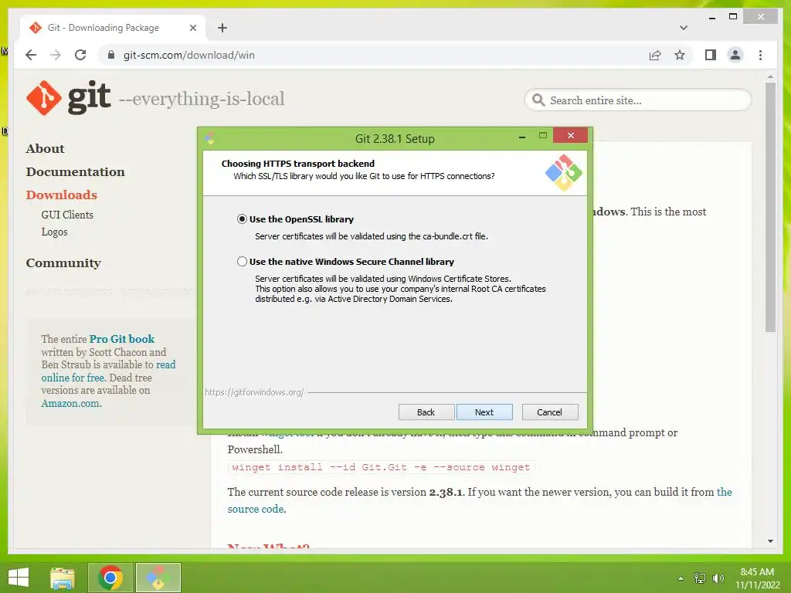Click the search magnifier icon on git site
Image resolution: width=791 pixels, height=593 pixels.
[538, 100]
